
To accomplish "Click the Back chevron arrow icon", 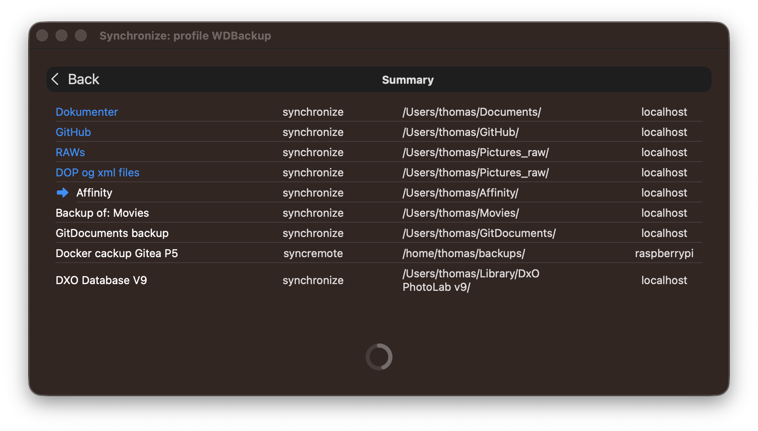I will [x=55, y=79].
